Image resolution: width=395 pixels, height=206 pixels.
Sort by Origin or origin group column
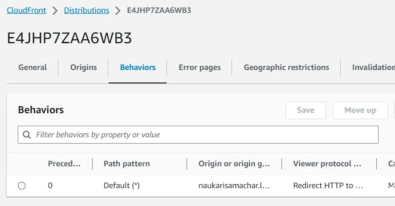pyautogui.click(x=234, y=164)
